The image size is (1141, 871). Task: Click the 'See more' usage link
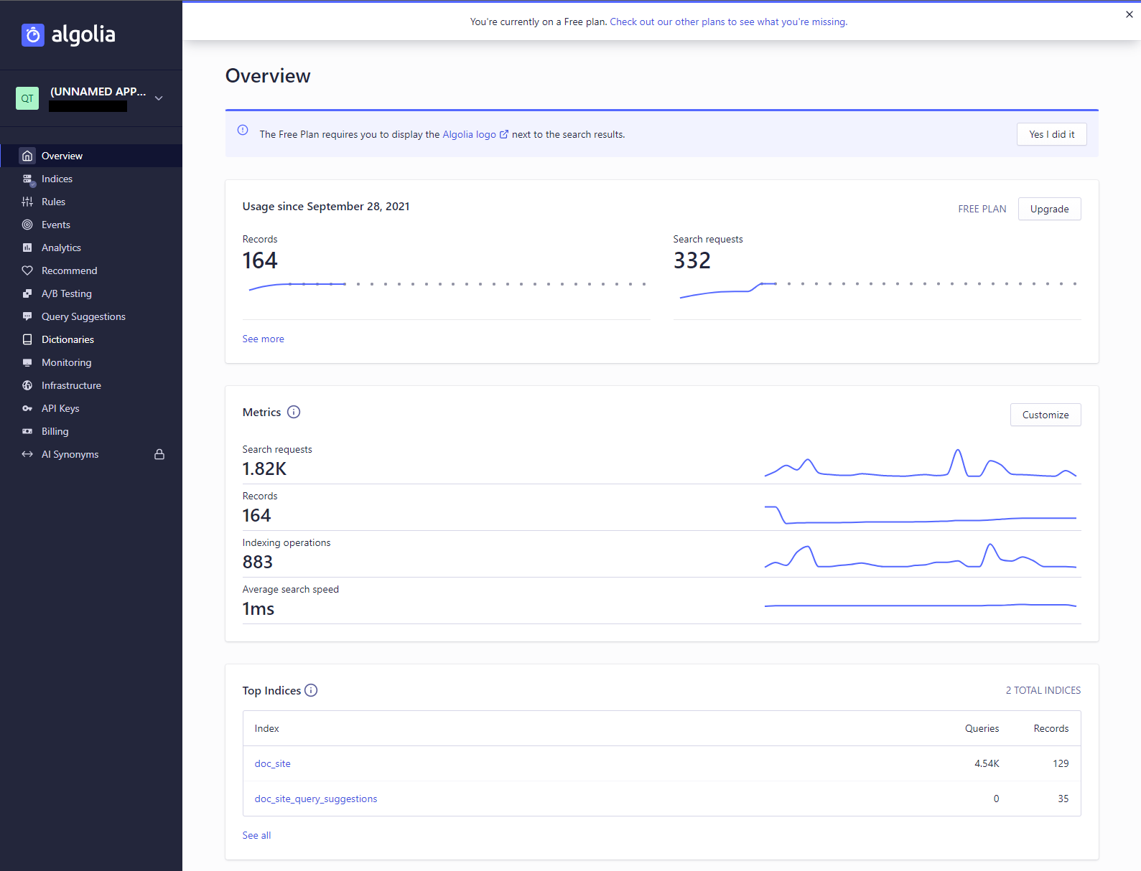[263, 339]
